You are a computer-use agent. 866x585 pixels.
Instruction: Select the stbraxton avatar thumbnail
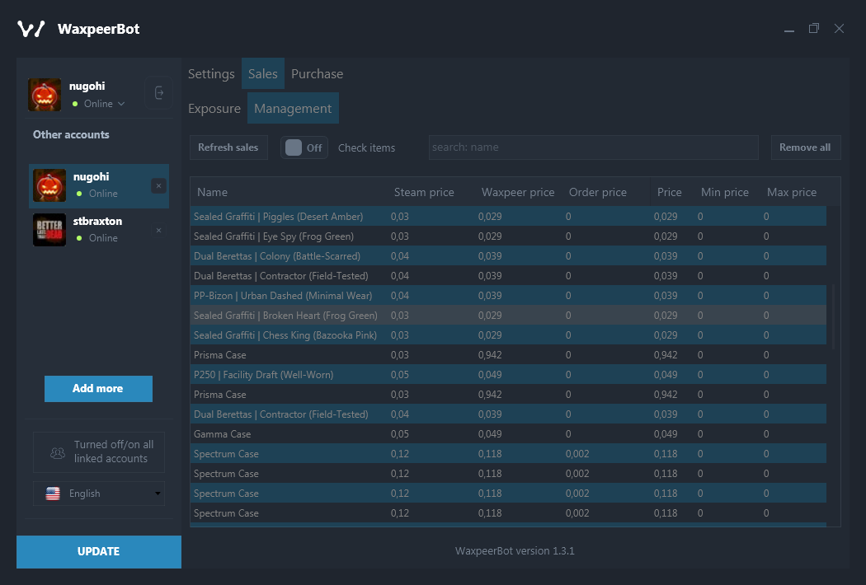49,230
